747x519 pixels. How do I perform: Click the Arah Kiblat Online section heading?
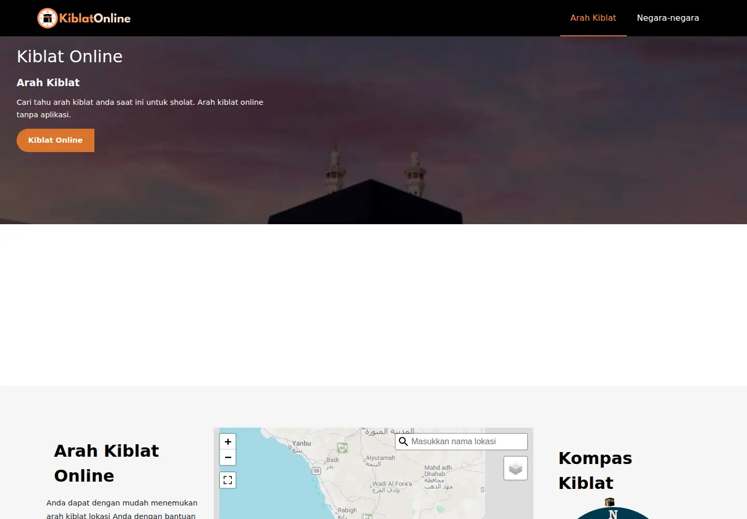coord(106,463)
